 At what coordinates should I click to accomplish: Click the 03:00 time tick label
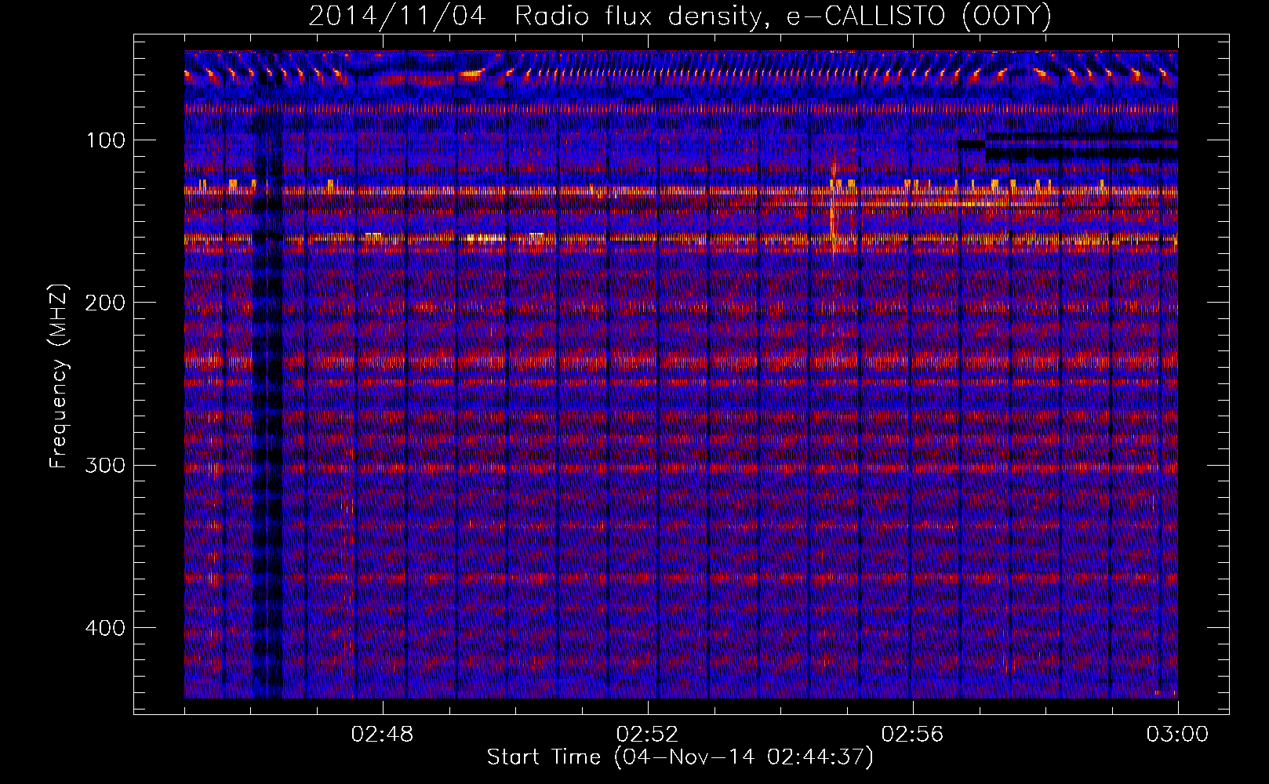coord(1177,735)
